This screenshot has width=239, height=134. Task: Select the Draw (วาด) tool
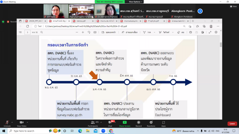pyautogui.click(x=147, y=32)
